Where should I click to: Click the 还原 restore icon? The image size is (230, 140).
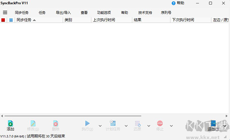138,124
